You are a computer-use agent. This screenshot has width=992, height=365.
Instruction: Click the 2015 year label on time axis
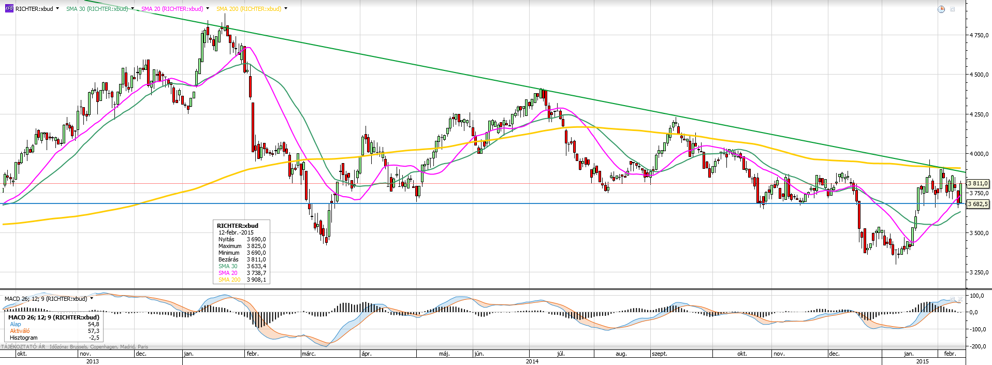click(x=923, y=361)
